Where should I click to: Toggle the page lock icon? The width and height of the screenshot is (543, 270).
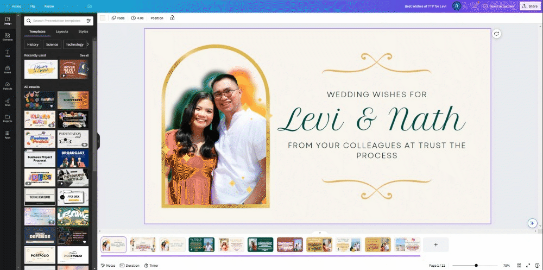(172, 18)
